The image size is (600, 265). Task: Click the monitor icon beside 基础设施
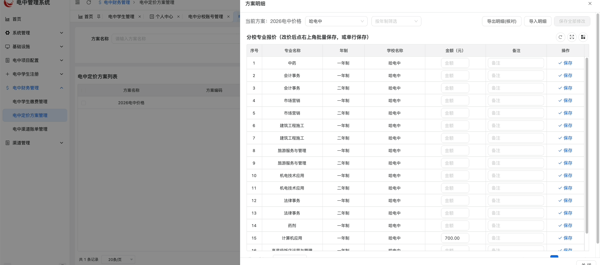point(7,47)
